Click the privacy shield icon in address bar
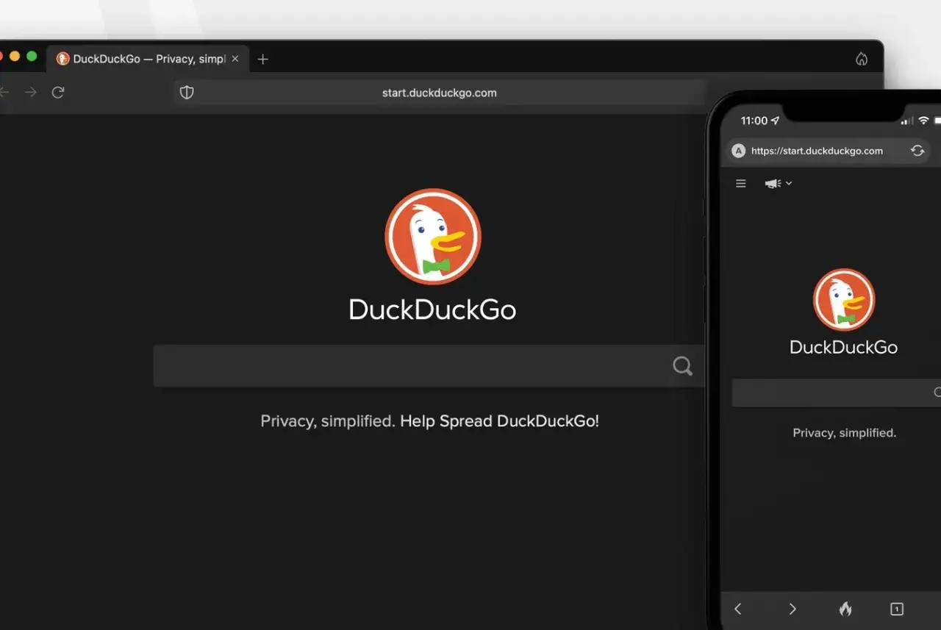The image size is (941, 630). point(187,93)
